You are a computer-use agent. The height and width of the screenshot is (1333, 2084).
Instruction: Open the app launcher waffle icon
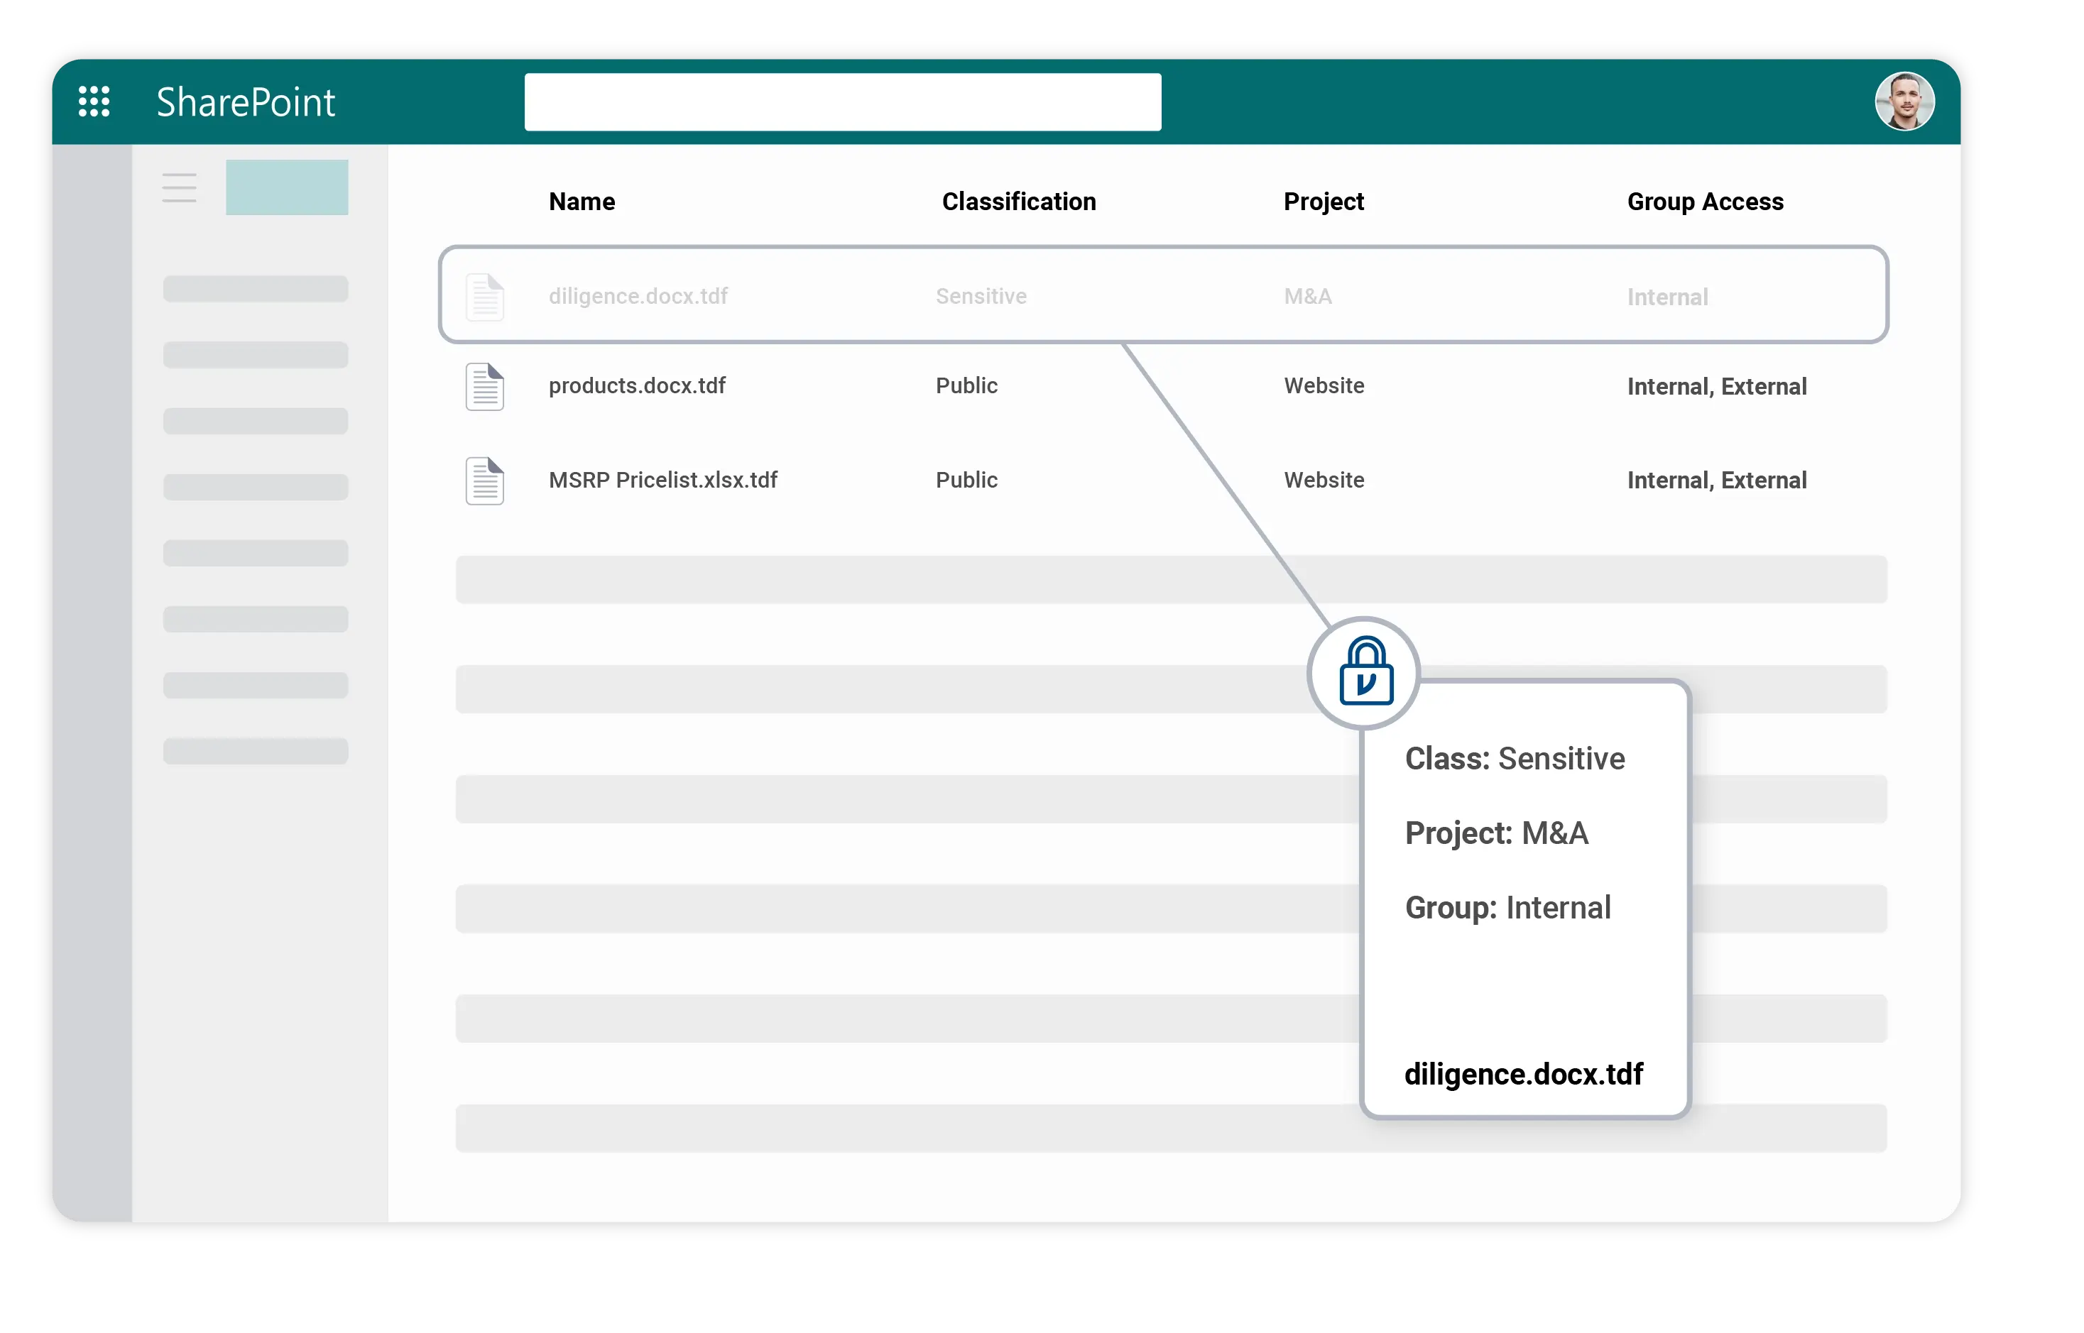coord(94,102)
